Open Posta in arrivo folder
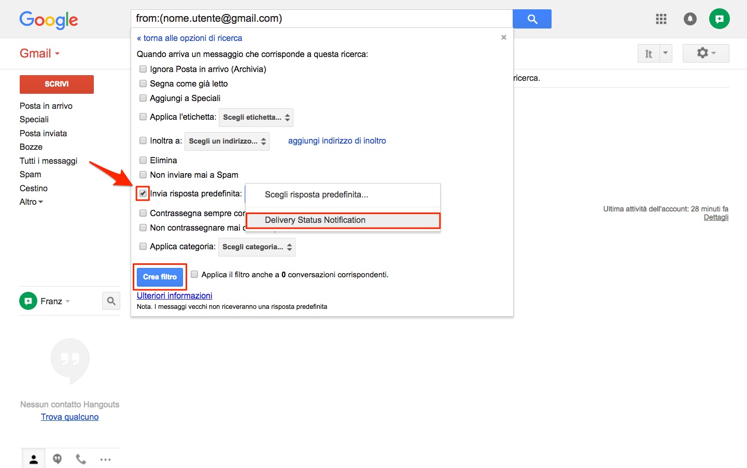 pos(46,106)
